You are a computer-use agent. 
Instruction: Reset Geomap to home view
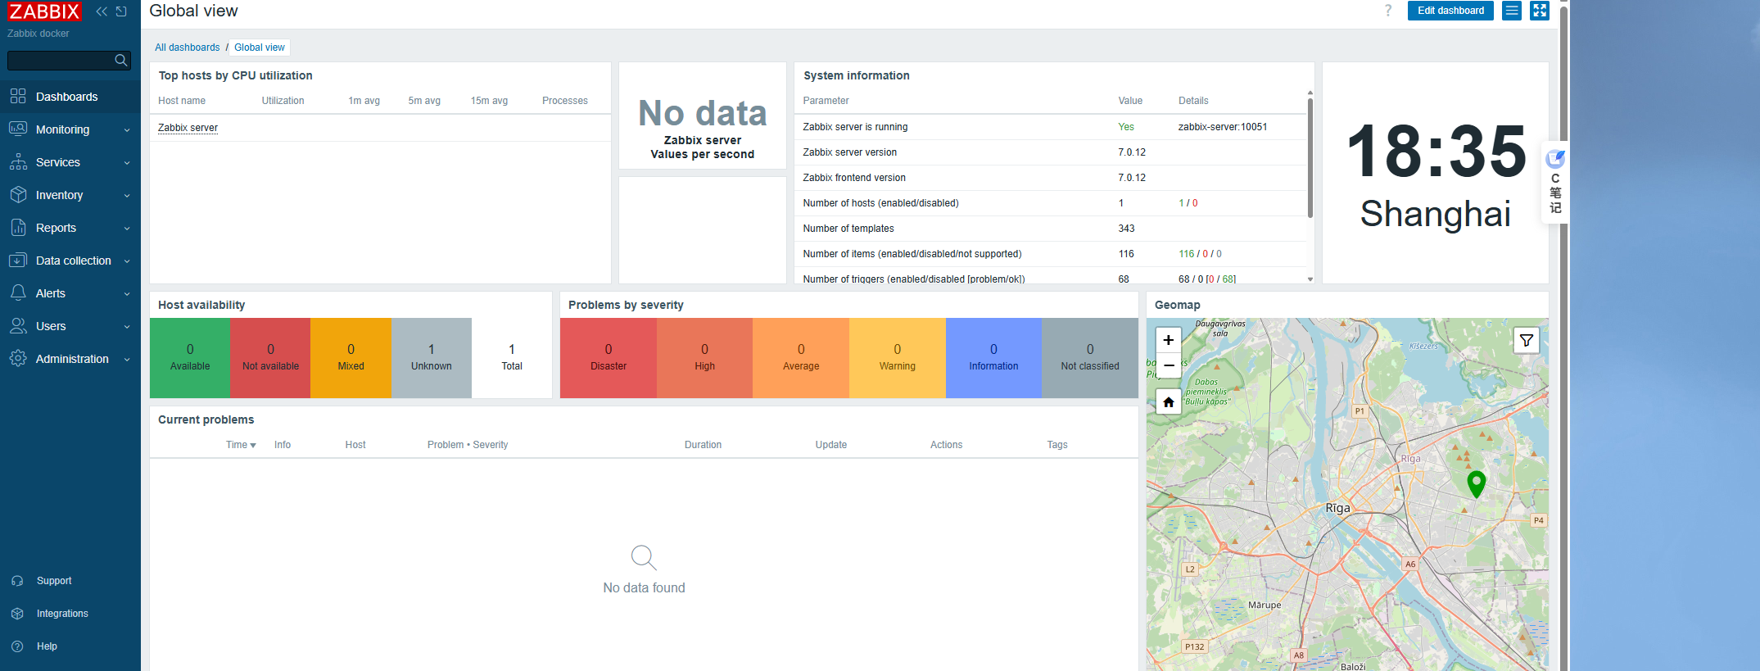[x=1169, y=401]
